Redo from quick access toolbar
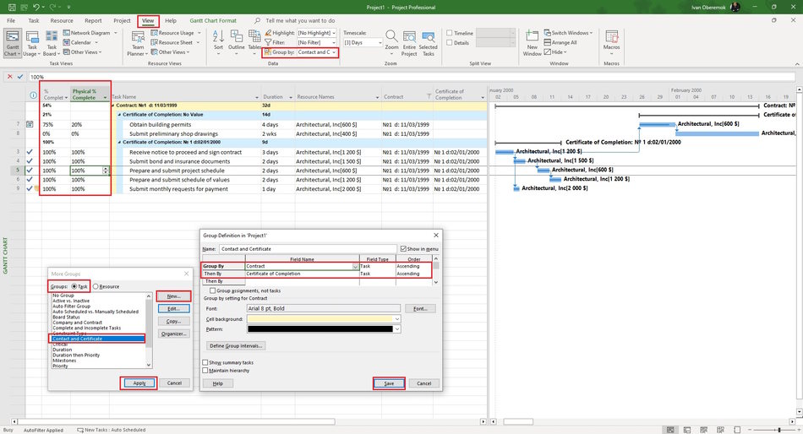The height and width of the screenshot is (434, 803). (52, 7)
